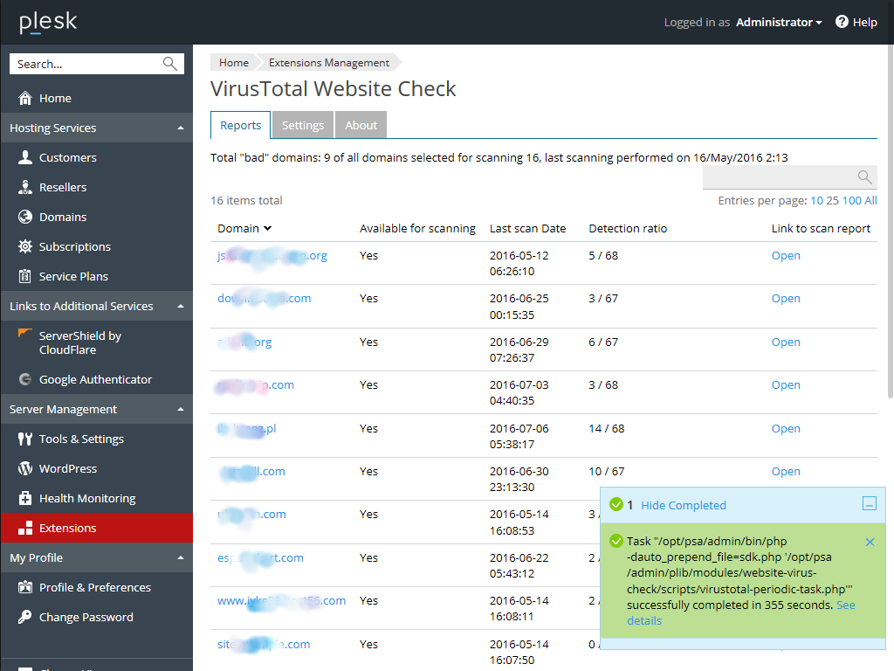The image size is (894, 671).
Task: Click the Change Password key icon
Action: pos(25,617)
